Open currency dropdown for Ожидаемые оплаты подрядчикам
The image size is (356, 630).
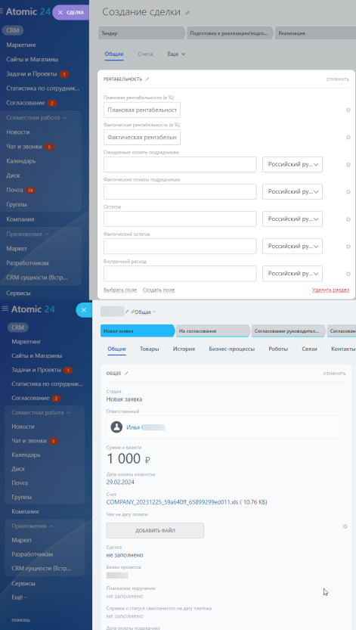293,164
